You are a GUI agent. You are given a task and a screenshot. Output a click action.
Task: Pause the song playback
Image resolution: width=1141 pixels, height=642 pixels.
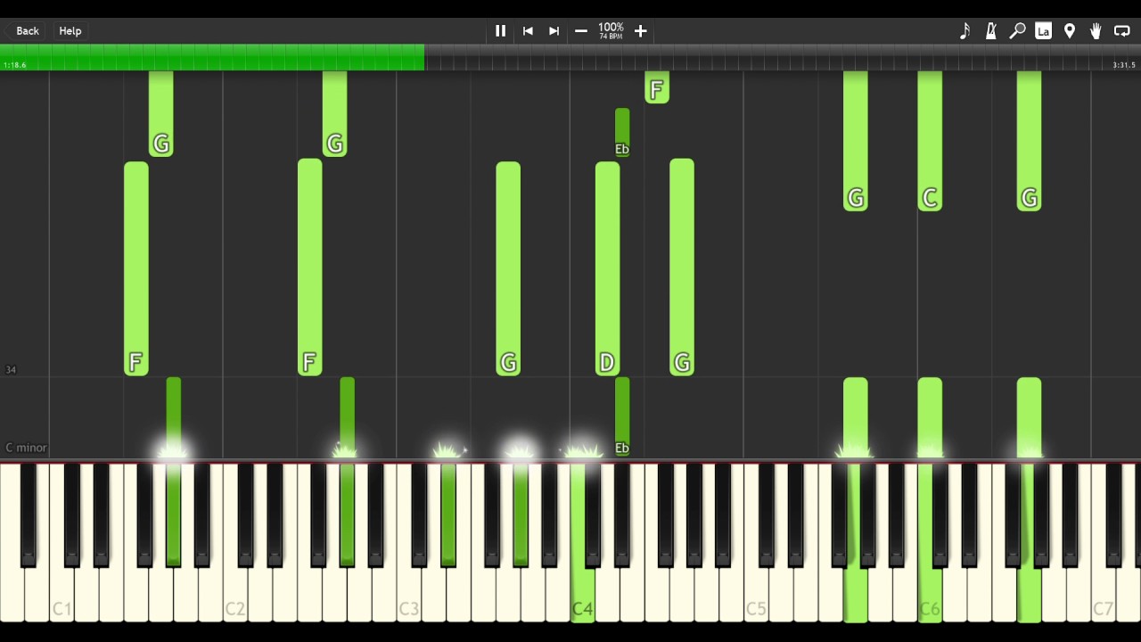coord(500,30)
